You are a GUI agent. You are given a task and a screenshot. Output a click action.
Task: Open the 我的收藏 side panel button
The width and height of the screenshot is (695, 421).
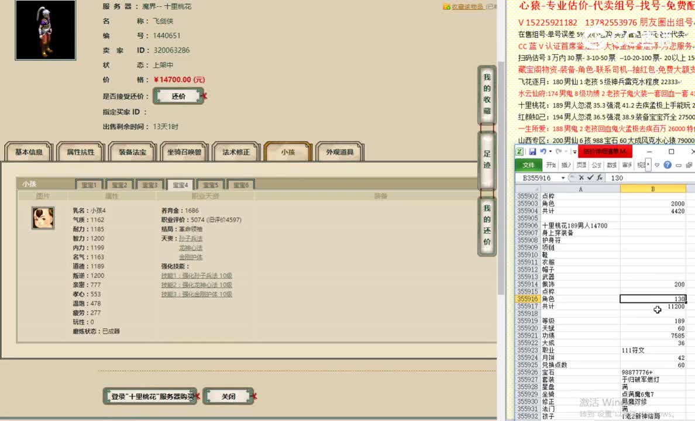487,94
